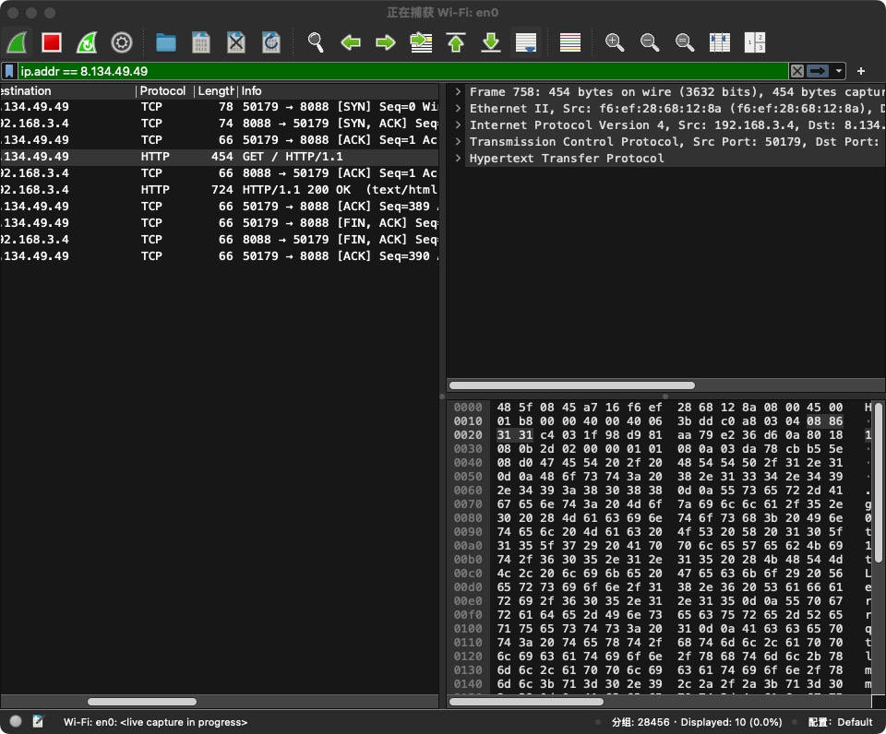Select the GET / HTTP/1.1 packet row

(x=220, y=157)
